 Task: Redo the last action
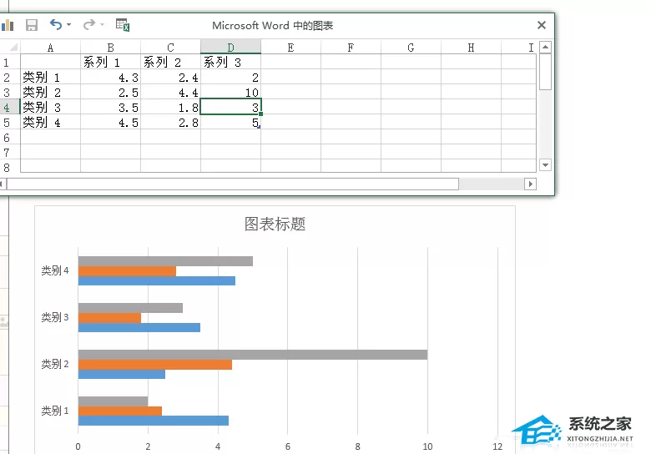coord(89,25)
